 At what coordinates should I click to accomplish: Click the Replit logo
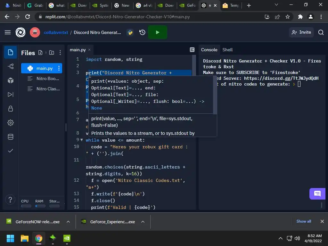point(20,32)
